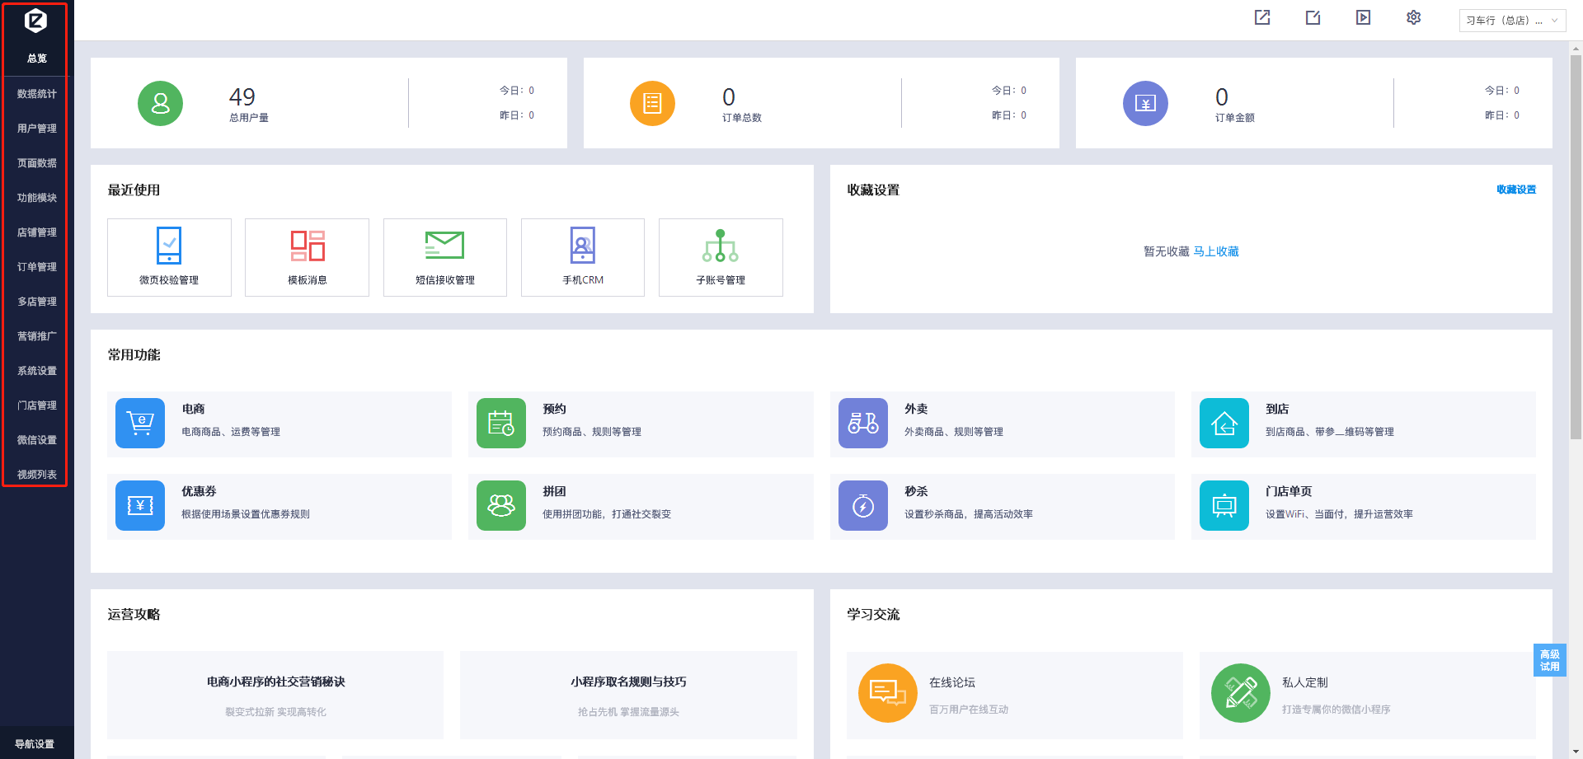Open 导航设置 at sidebar bottom
The image size is (1583, 759).
point(35,743)
